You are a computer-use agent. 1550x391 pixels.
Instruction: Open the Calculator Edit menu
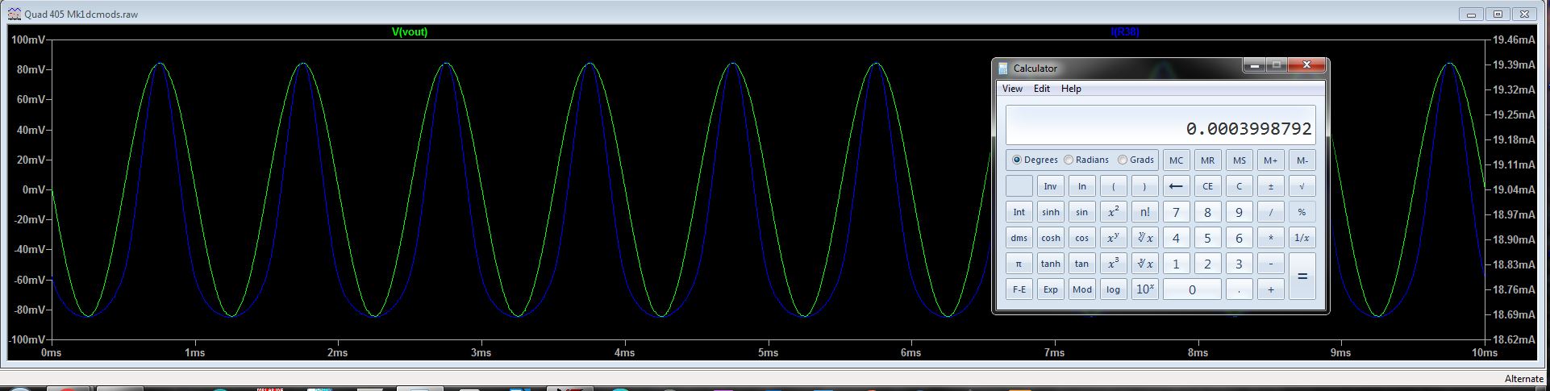tap(1042, 89)
